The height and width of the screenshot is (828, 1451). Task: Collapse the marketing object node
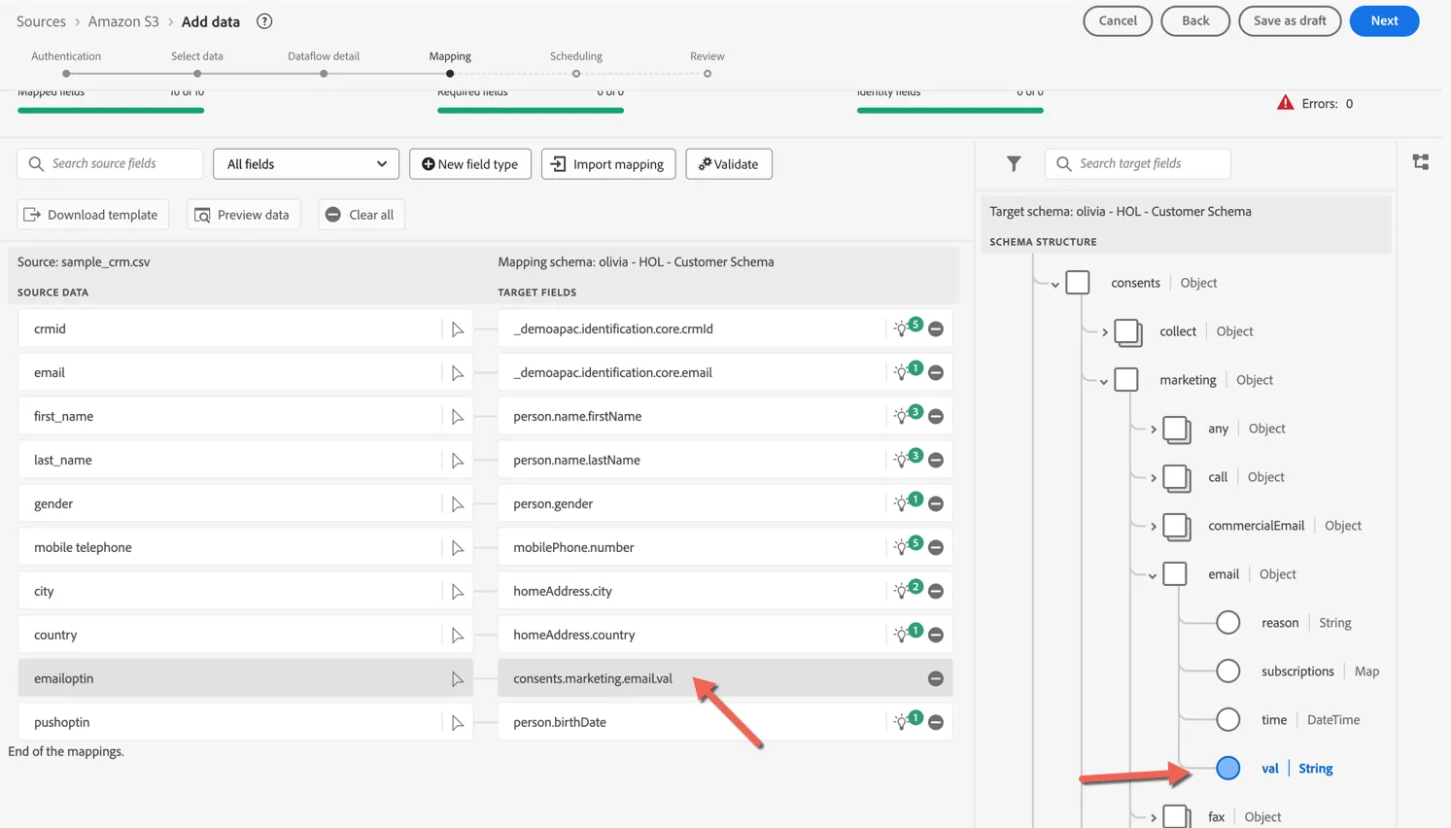point(1104,381)
